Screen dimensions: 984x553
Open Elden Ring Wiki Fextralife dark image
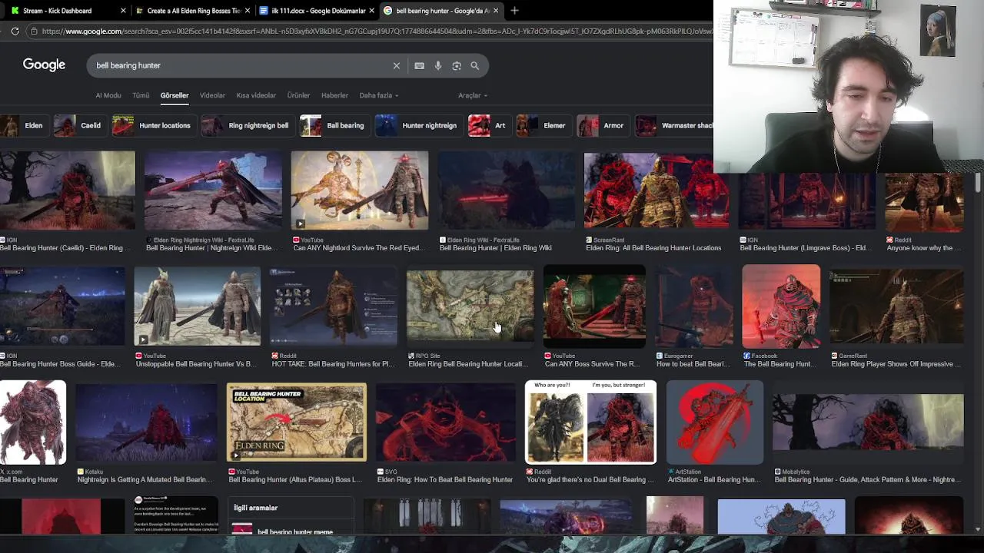[506, 190]
